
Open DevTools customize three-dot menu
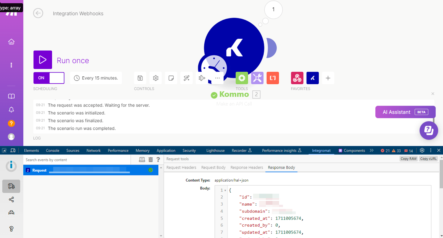point(431,150)
